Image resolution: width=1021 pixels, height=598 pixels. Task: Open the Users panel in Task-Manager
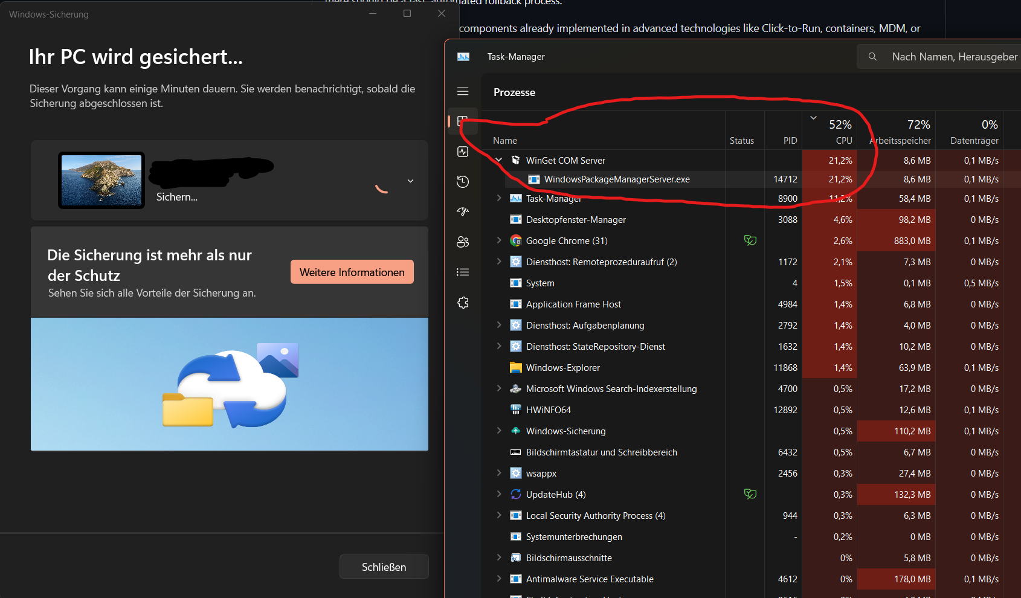[463, 242]
